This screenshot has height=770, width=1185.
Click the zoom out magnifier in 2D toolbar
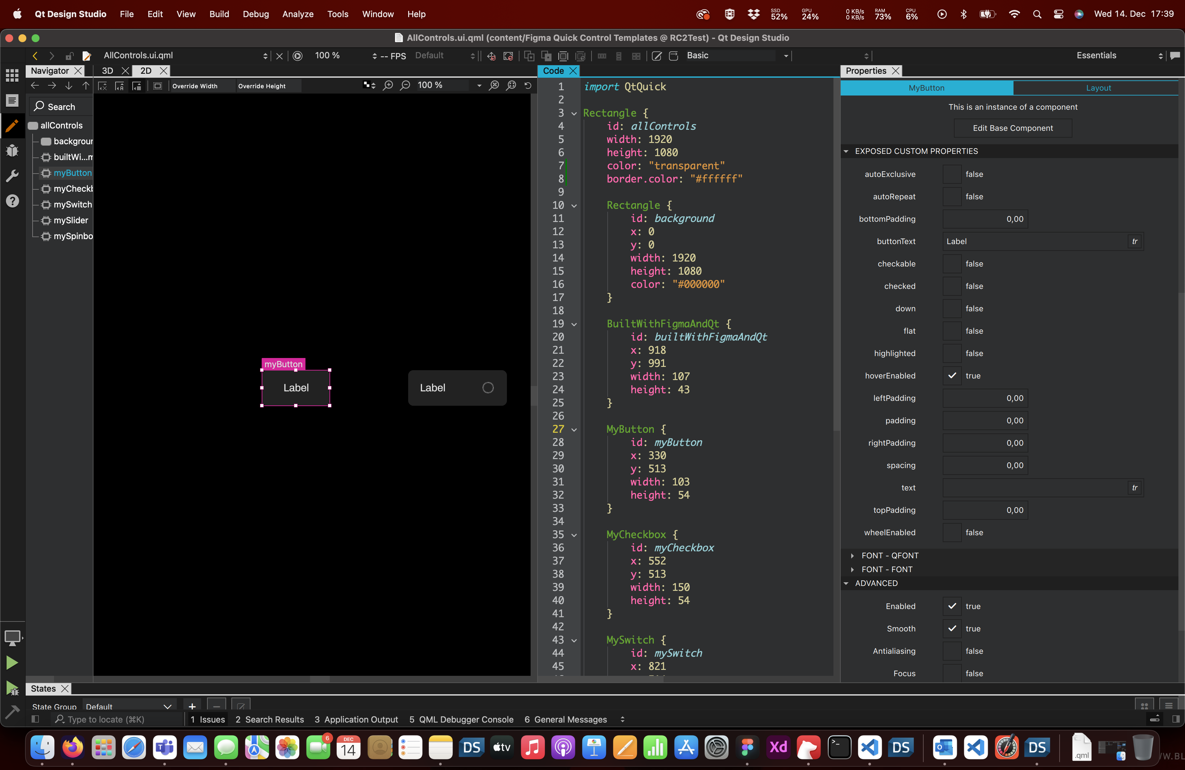pyautogui.click(x=405, y=86)
